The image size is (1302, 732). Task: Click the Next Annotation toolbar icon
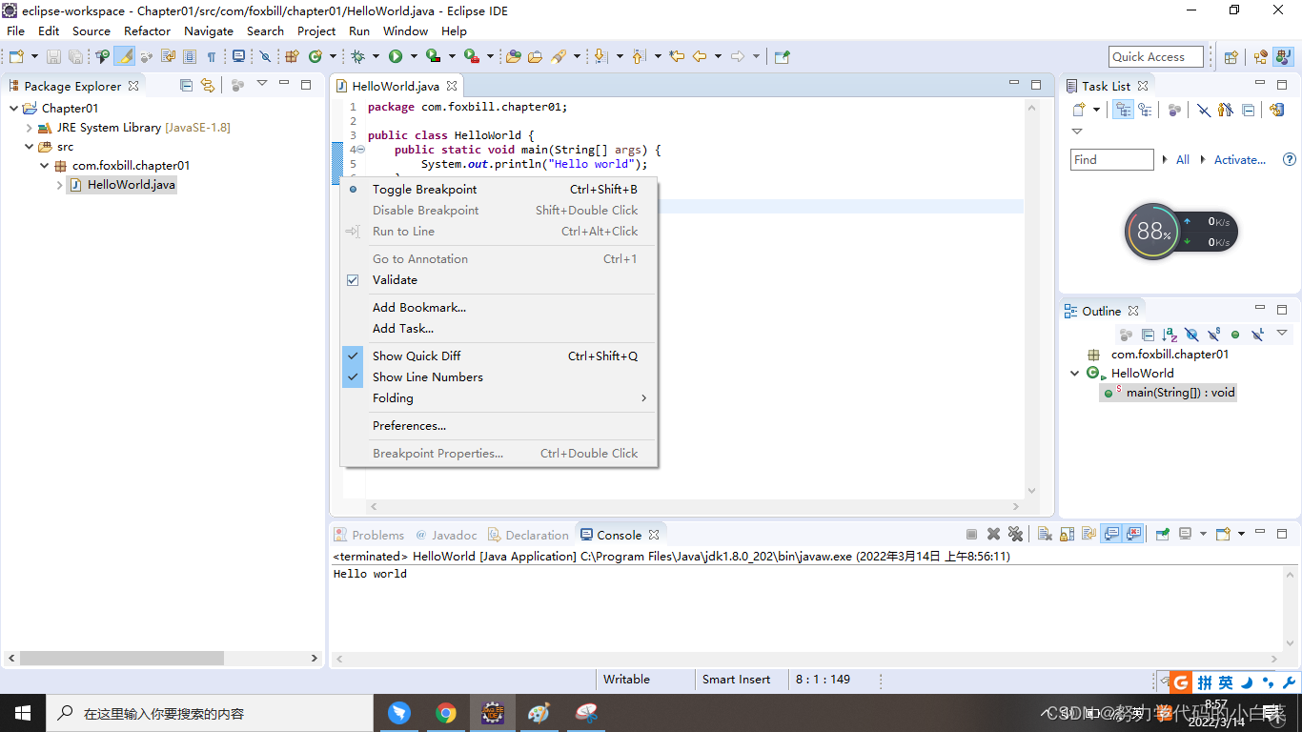(600, 56)
